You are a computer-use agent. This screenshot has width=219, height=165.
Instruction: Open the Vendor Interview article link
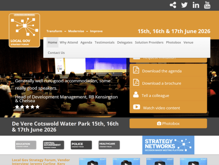41,162
